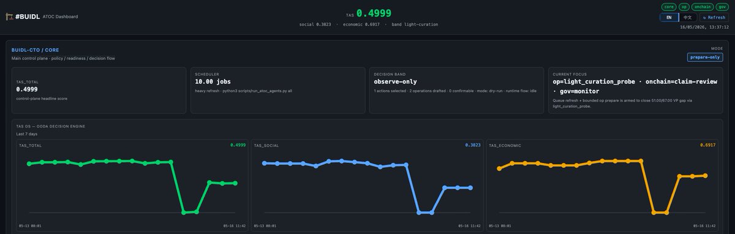Click the green 0.4999 chart value
The height and width of the screenshot is (234, 735).
pyautogui.click(x=238, y=145)
